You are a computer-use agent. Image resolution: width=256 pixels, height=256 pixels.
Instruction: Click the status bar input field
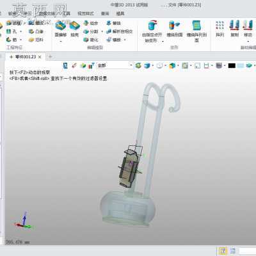pos(248,251)
